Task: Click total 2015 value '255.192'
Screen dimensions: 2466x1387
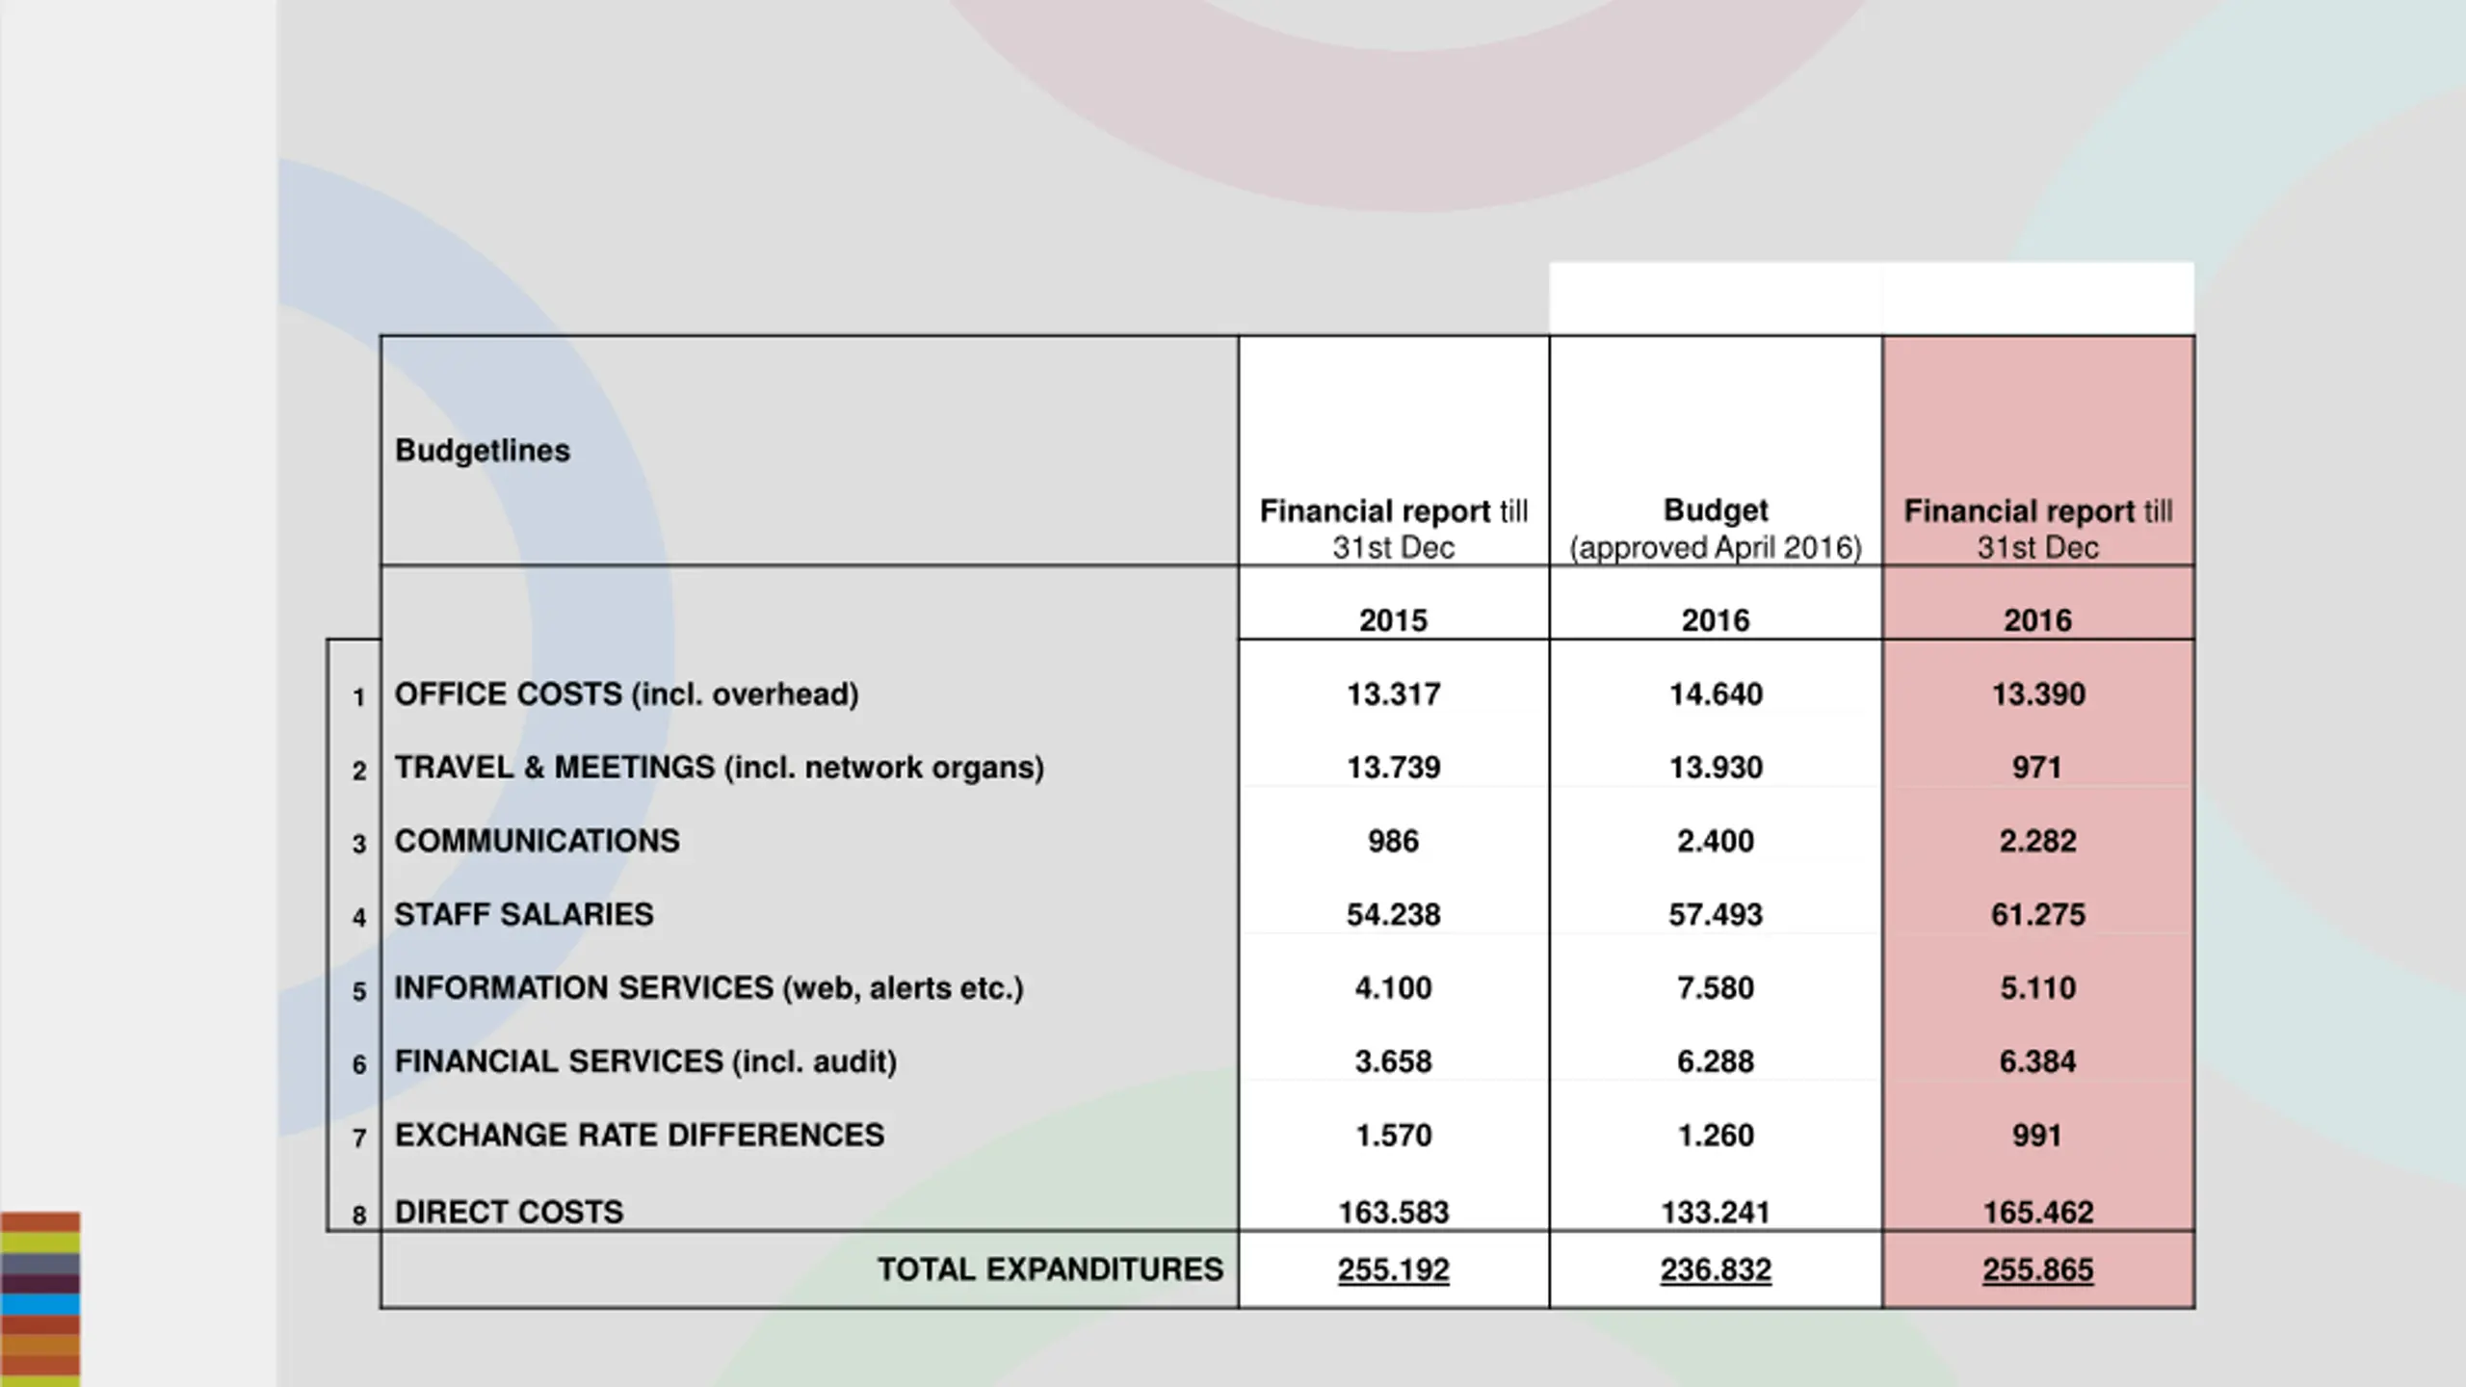Action: pyautogui.click(x=1393, y=1269)
